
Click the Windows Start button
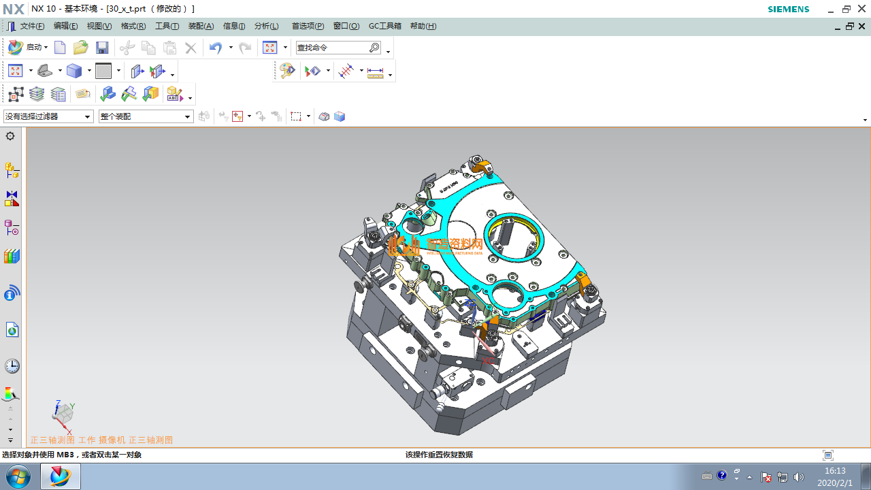tap(18, 476)
